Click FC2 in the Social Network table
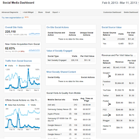The width and height of the screenshot is (139, 139). [105, 109]
